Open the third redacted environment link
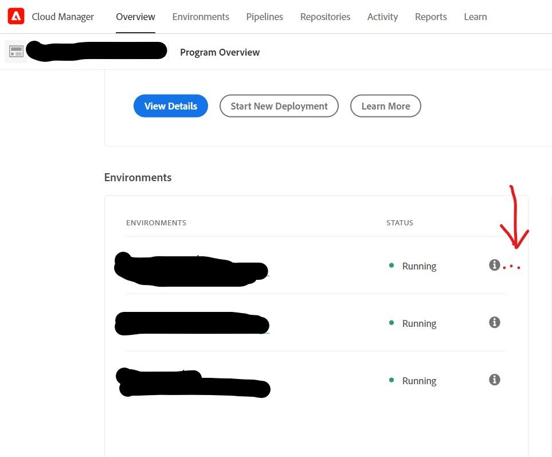This screenshot has height=457, width=552. (x=193, y=384)
